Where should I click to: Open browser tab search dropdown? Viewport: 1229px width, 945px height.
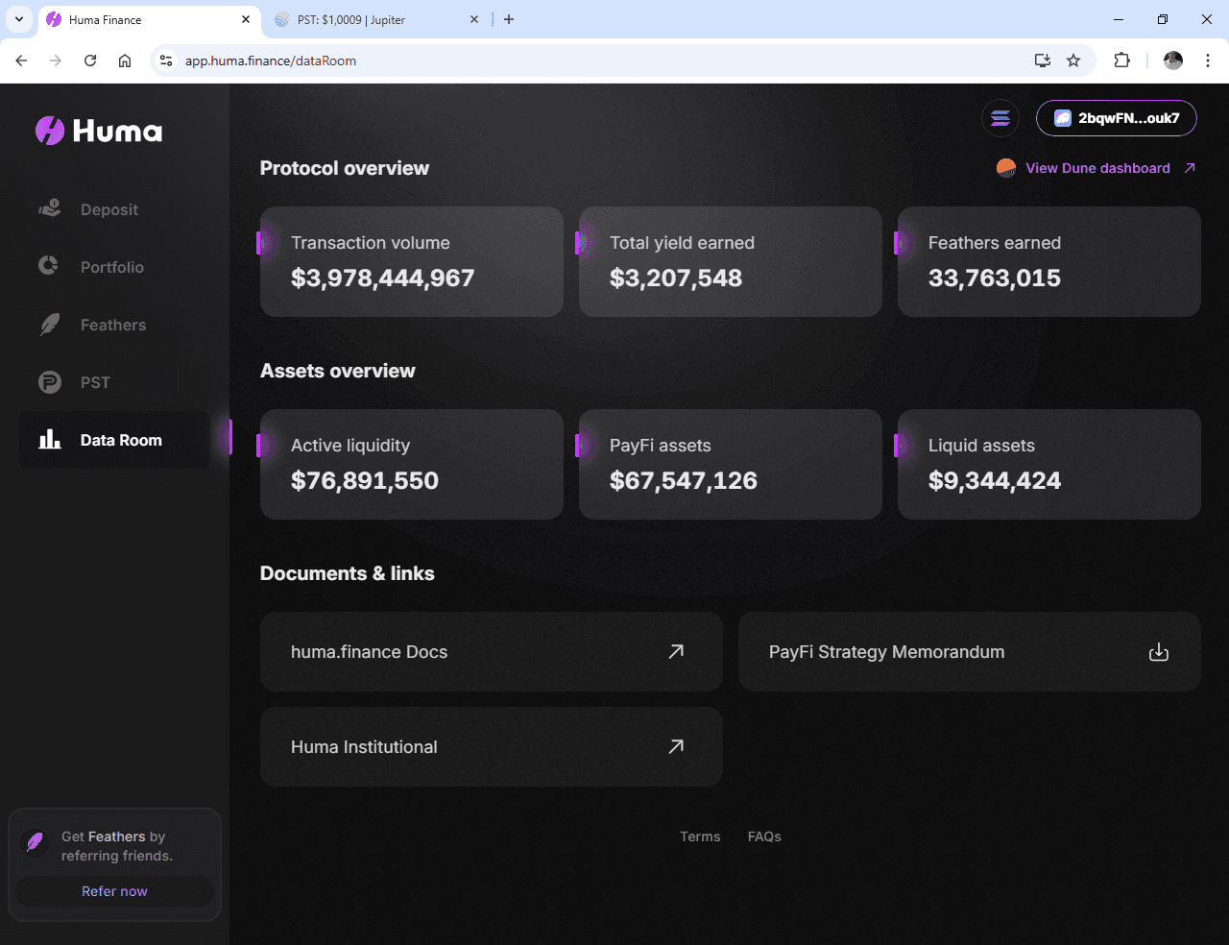18,19
